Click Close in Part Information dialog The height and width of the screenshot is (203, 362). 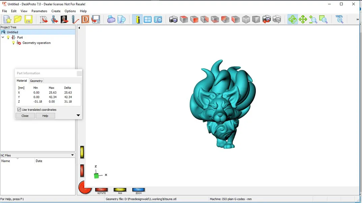25,116
